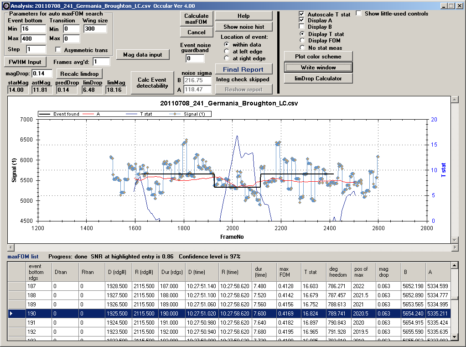Viewport: 466px width, 347px height.
Task: Click the FWHM Input button
Action: point(25,62)
